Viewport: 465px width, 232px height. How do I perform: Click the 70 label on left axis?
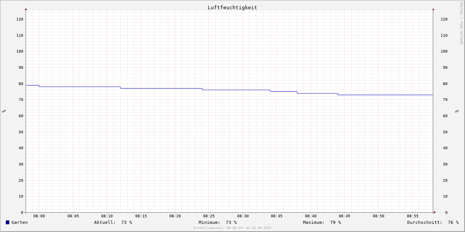click(21, 100)
